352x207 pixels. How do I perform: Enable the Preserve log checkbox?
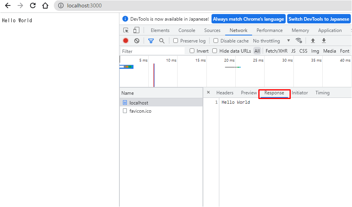[176, 41]
